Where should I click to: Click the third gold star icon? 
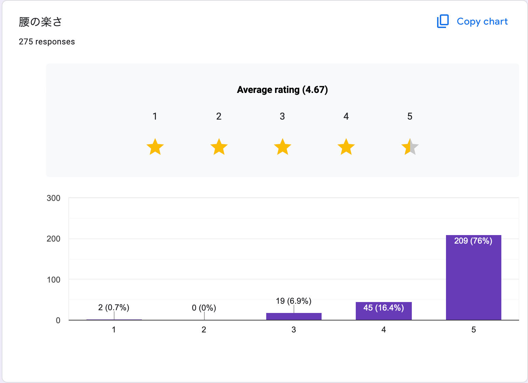tap(283, 147)
